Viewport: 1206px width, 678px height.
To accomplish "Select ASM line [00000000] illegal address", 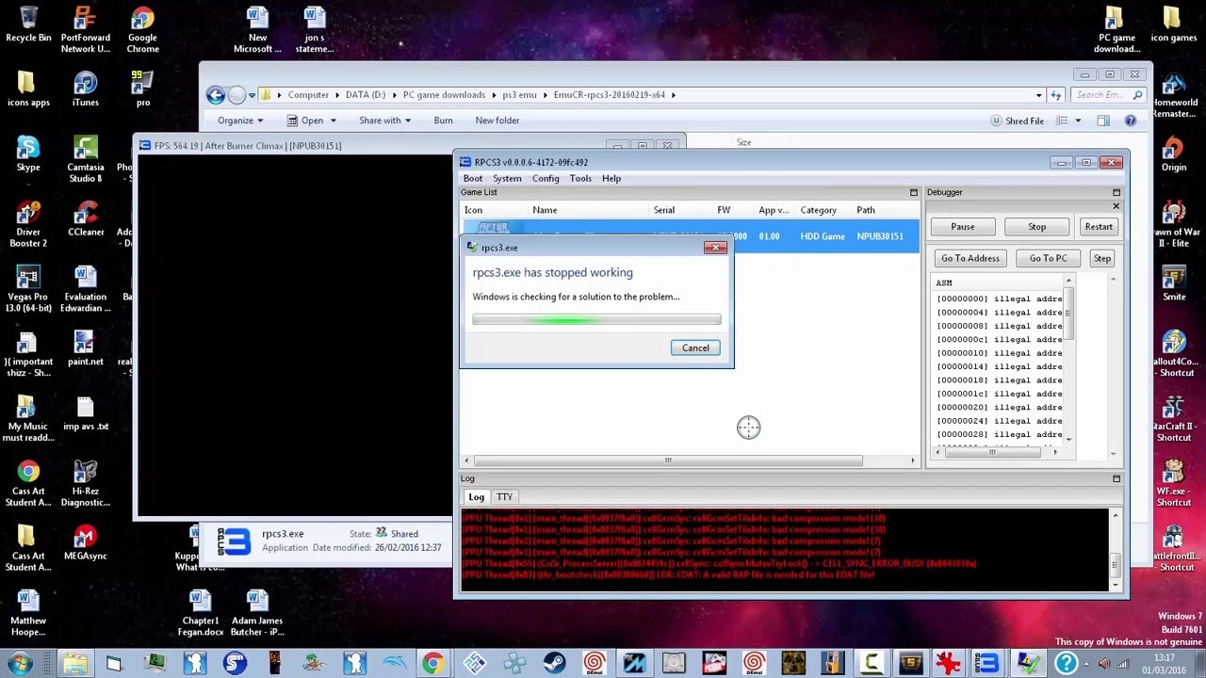I will coord(999,299).
